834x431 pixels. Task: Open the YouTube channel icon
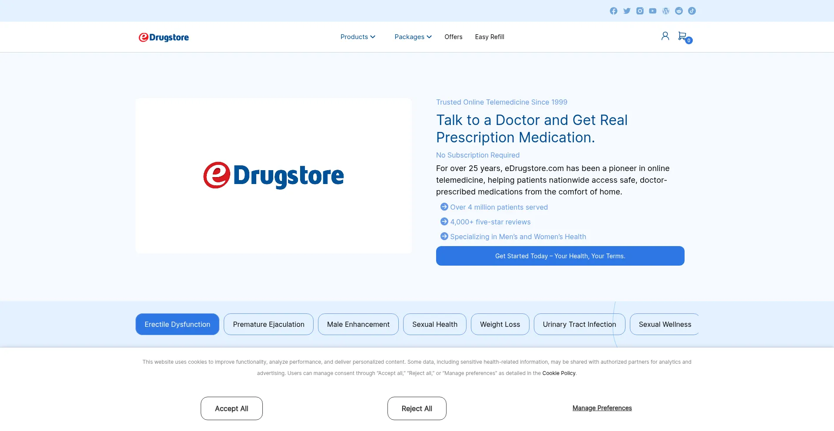(653, 11)
